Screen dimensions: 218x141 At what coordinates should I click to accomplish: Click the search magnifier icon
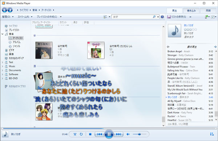[154, 17]
